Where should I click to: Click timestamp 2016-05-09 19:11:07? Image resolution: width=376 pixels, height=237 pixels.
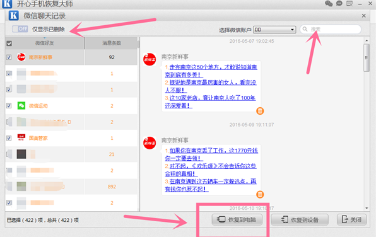[252, 125]
